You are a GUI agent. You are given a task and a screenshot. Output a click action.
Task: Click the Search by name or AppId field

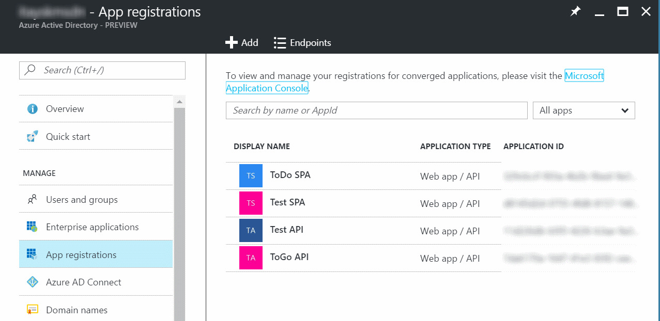pyautogui.click(x=377, y=110)
